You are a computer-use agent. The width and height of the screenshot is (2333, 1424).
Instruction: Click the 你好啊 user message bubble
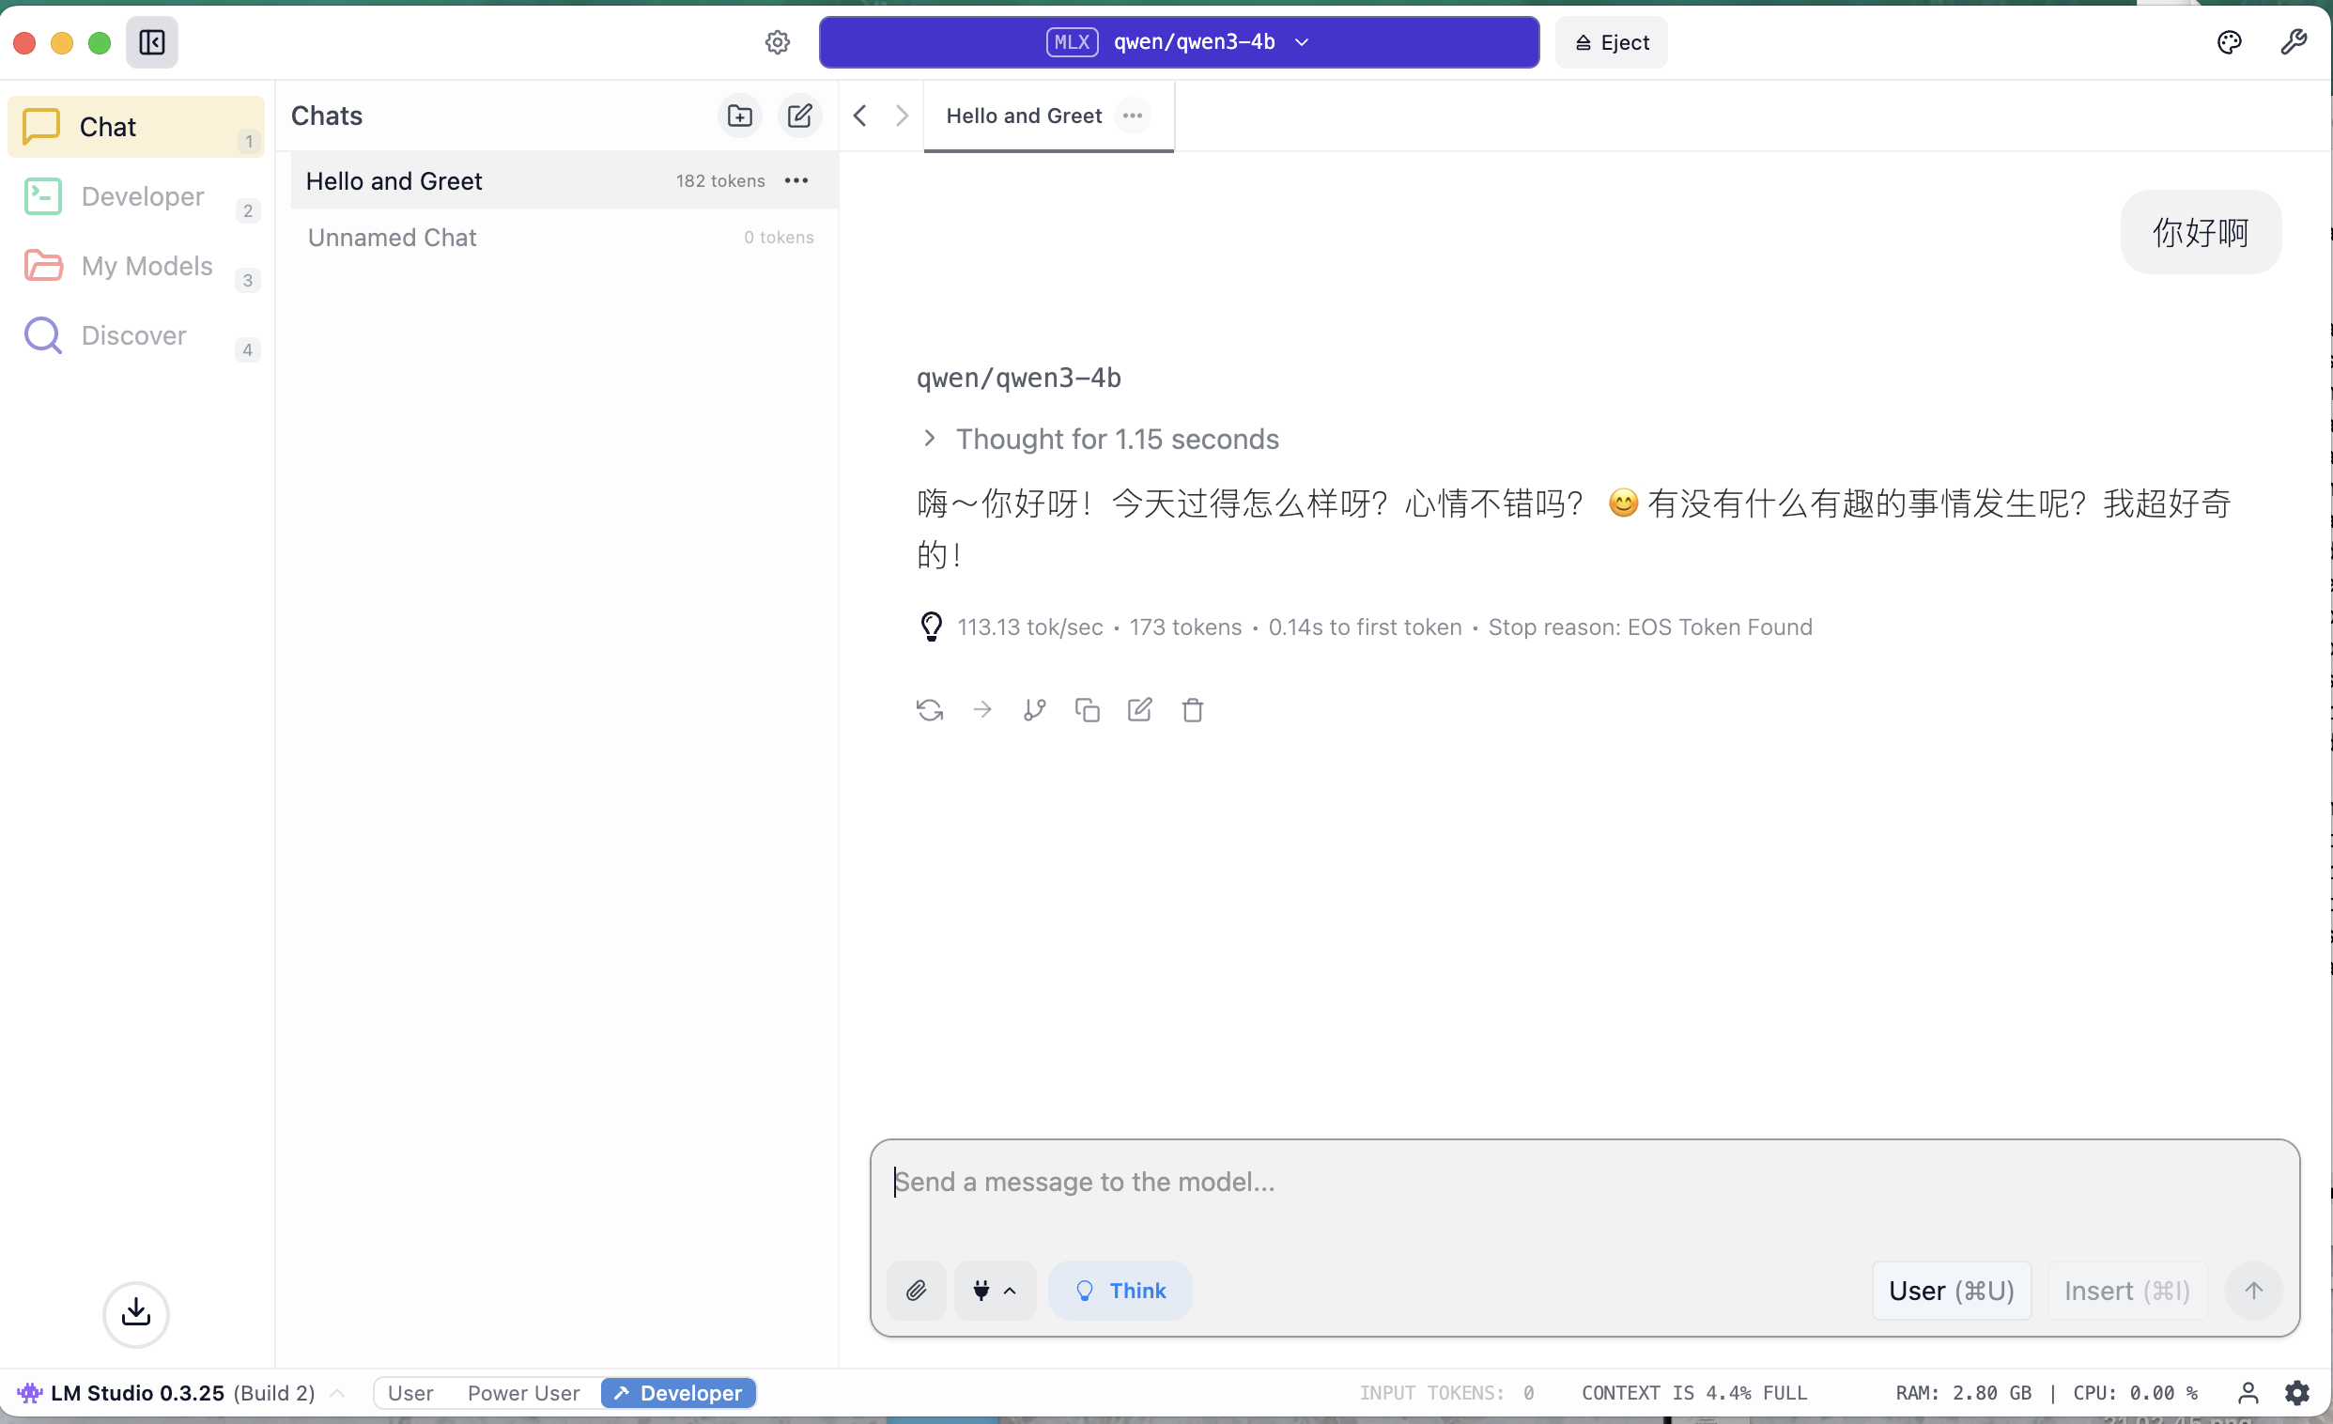(x=2200, y=232)
